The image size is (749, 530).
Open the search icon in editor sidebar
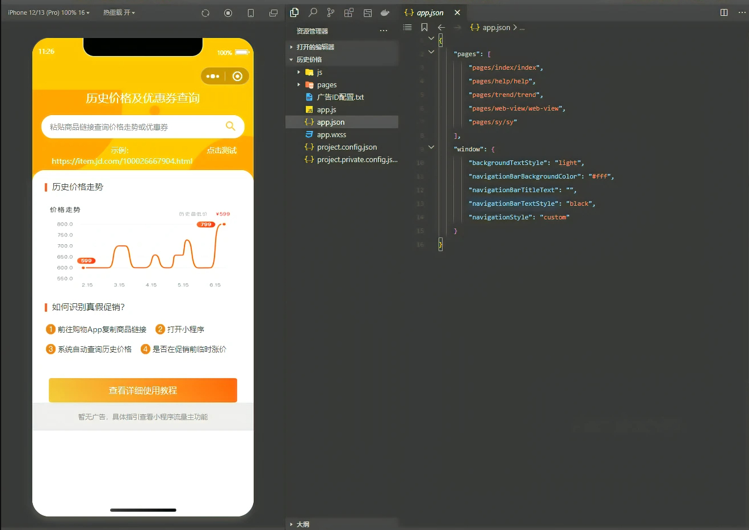[313, 12]
